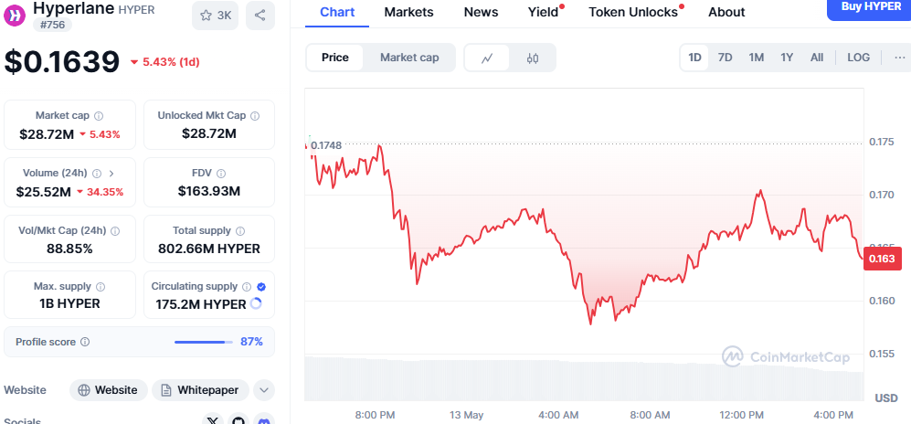The width and height of the screenshot is (911, 424).
Task: Click the FDV info icon
Action: click(x=221, y=173)
